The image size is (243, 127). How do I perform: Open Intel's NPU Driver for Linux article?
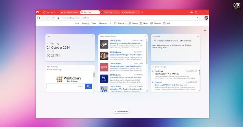(x=126, y=78)
